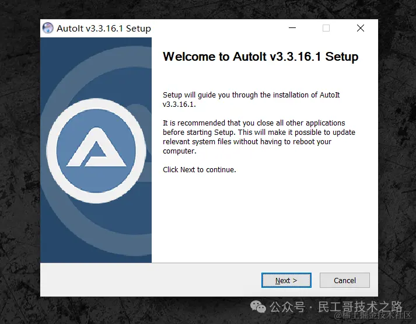Click the "It is recommended that you close" paragraph
This screenshot has height=324, width=416.
coord(259,137)
